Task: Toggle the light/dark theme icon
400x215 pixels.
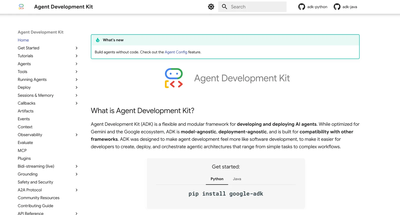Action: point(211,7)
